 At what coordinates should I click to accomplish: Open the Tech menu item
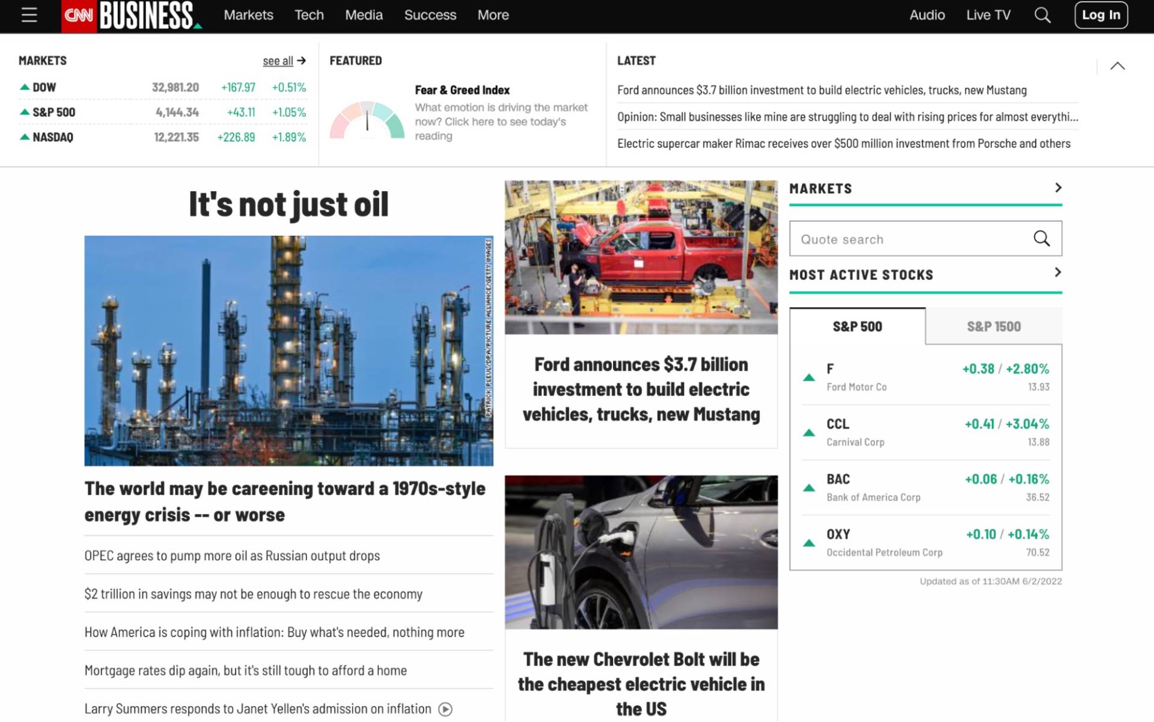[309, 15]
